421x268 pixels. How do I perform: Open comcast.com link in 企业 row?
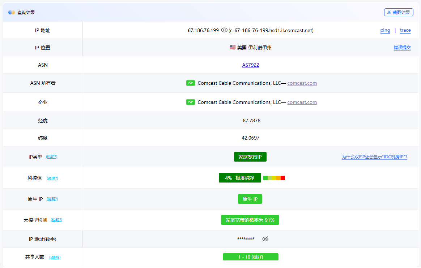pos(302,102)
